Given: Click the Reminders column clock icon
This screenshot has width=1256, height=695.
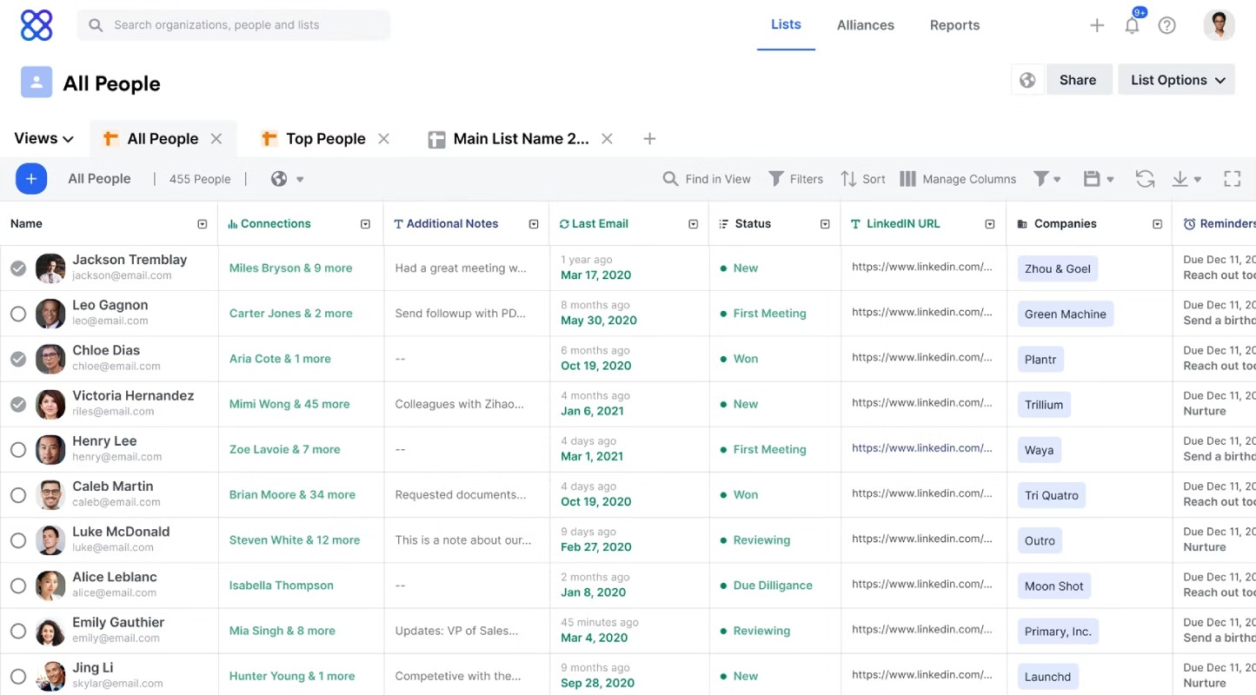Looking at the screenshot, I should [1189, 224].
